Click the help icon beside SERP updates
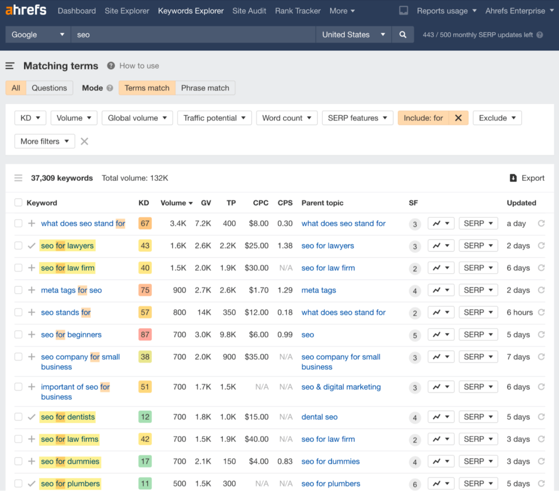Screen dimensions: 559x491 coord(539,35)
